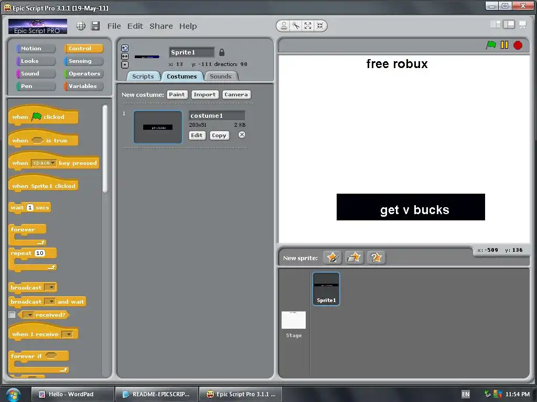Click the globe language icon
537x402 pixels.
[x=81, y=26]
